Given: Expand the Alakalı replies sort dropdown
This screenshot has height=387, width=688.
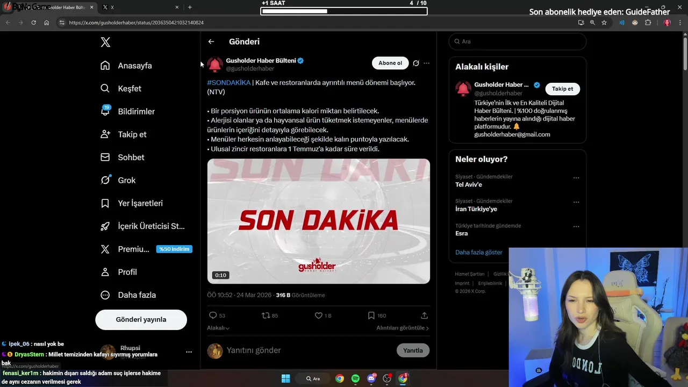Looking at the screenshot, I should (218, 328).
